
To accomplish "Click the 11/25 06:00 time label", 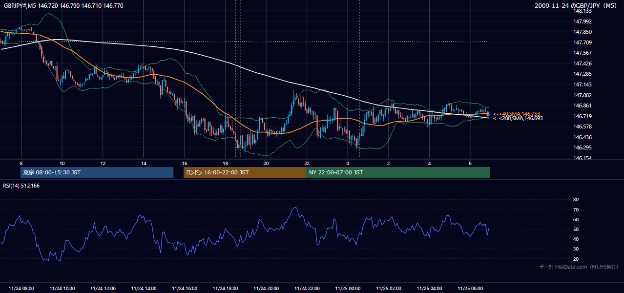I will pyautogui.click(x=470, y=288).
